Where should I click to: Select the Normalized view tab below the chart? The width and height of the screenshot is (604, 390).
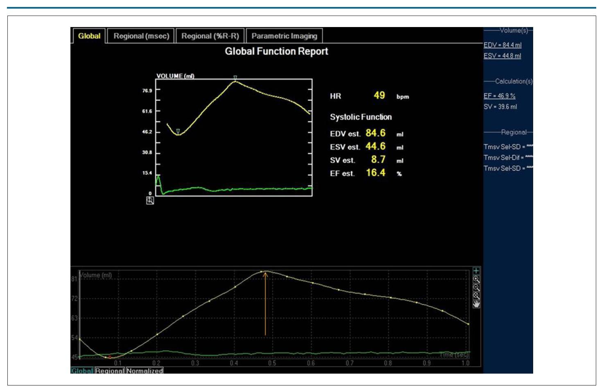tap(145, 371)
